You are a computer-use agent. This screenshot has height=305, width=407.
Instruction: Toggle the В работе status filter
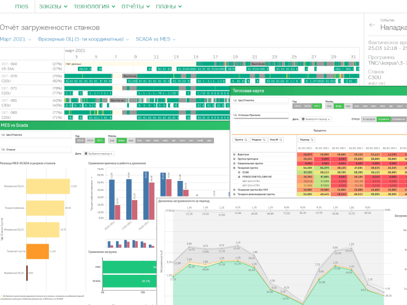383,118
